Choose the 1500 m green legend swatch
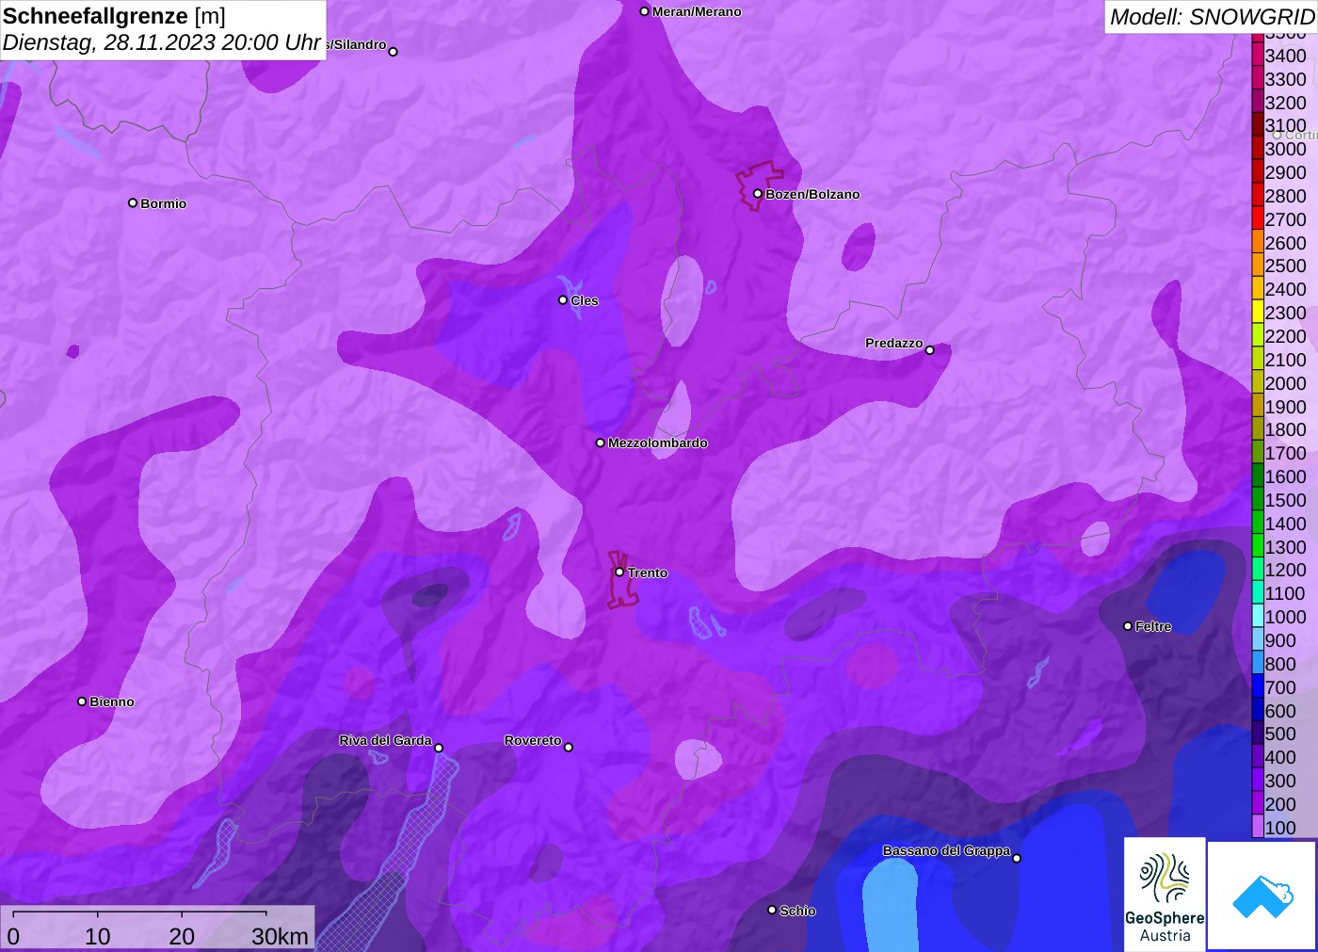The image size is (1318, 952). pyautogui.click(x=1258, y=500)
